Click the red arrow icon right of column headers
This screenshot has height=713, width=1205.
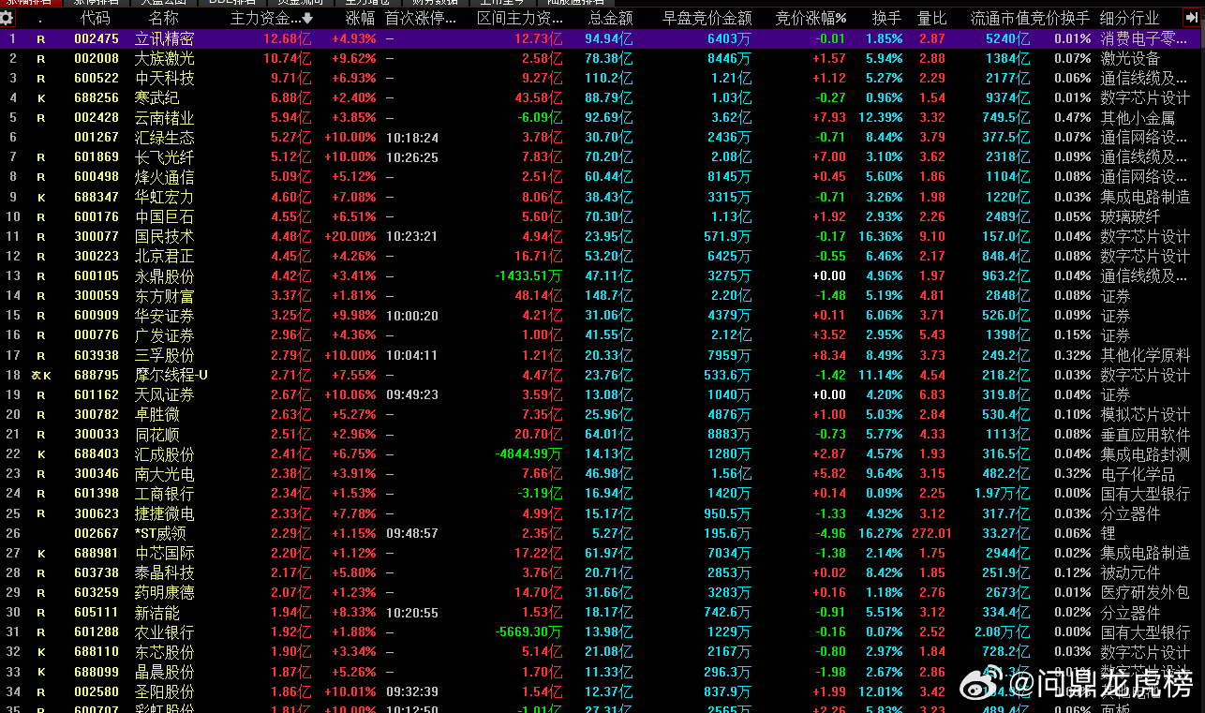(x=1191, y=17)
